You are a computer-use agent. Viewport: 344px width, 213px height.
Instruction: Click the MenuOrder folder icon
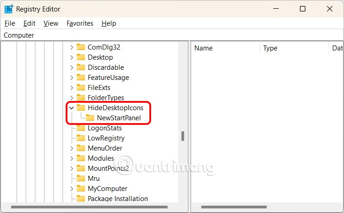[81, 148]
